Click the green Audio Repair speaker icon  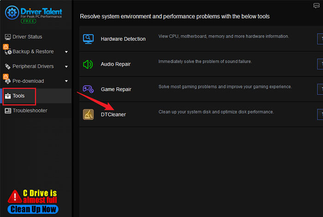88,65
